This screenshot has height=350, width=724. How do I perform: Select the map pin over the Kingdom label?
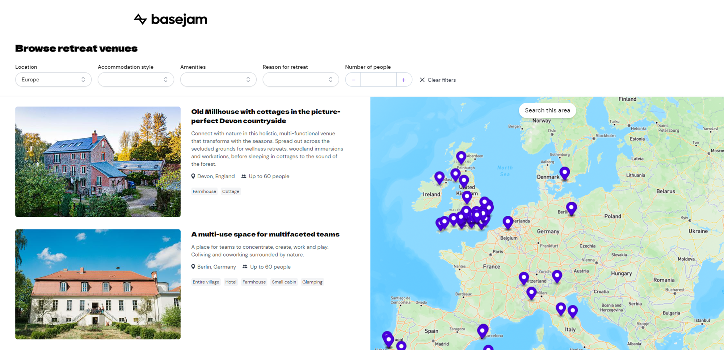pos(467,197)
